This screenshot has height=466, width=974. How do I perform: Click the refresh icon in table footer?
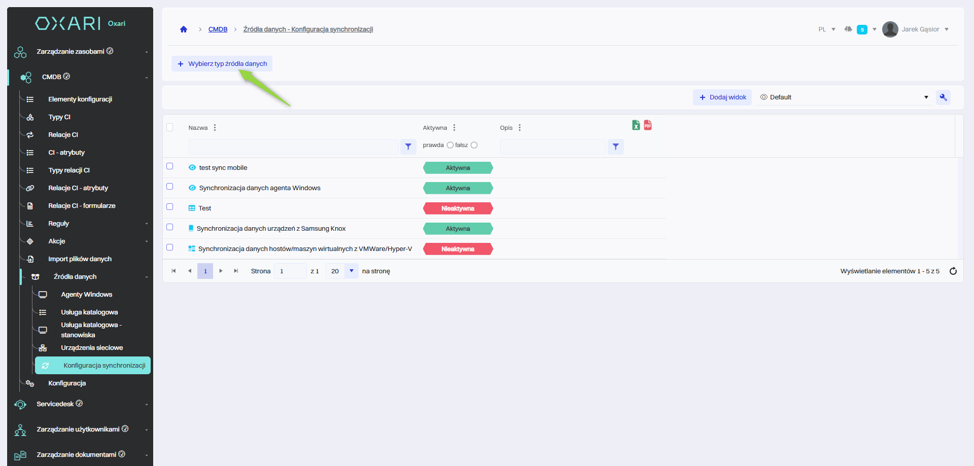click(x=953, y=271)
